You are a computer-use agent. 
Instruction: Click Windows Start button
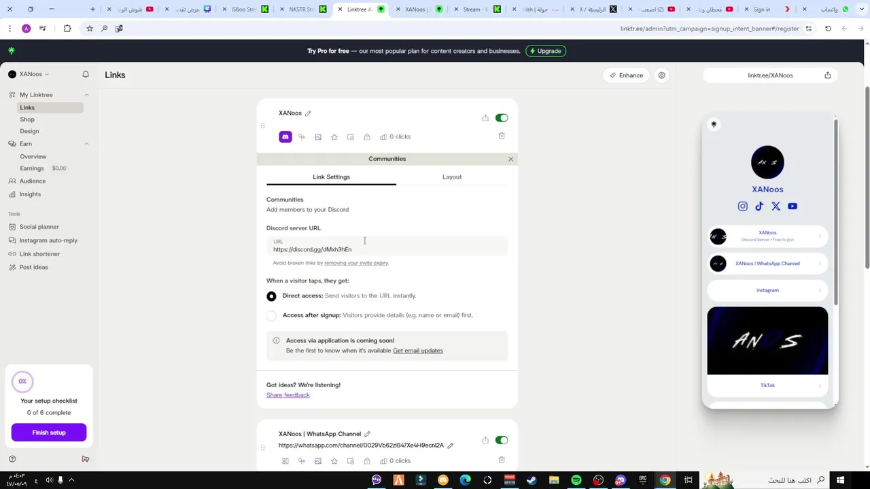point(840,480)
